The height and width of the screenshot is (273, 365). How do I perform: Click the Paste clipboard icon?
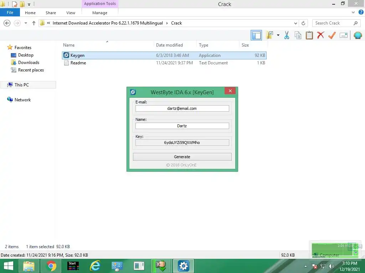tap(309, 35)
